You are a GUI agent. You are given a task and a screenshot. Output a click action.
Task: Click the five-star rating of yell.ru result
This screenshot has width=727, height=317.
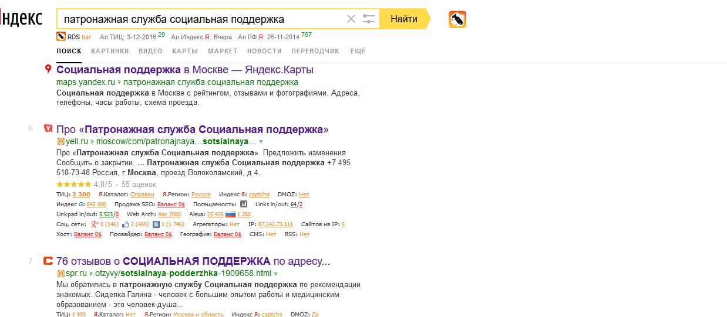click(73, 184)
